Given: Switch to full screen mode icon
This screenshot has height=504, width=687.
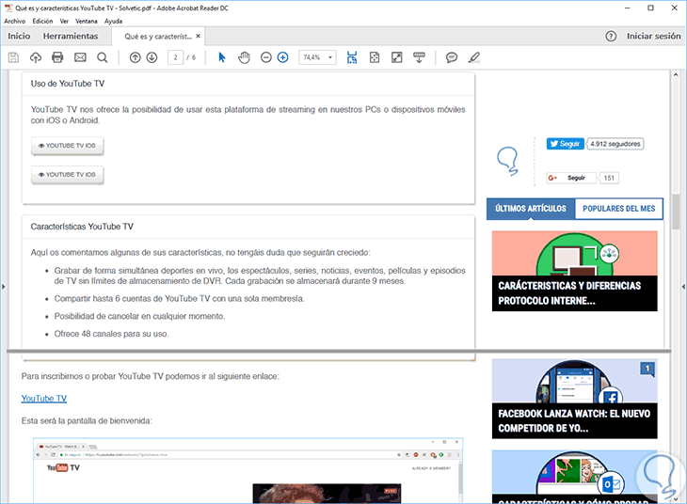Looking at the screenshot, I should point(396,57).
